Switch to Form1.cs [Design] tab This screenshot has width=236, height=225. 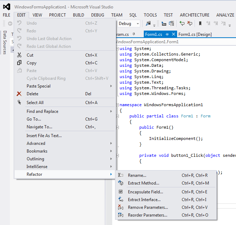click(195, 34)
